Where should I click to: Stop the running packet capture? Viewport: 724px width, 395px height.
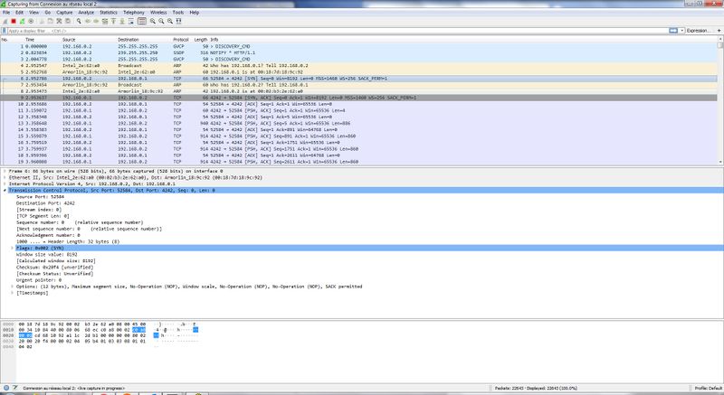click(15, 21)
